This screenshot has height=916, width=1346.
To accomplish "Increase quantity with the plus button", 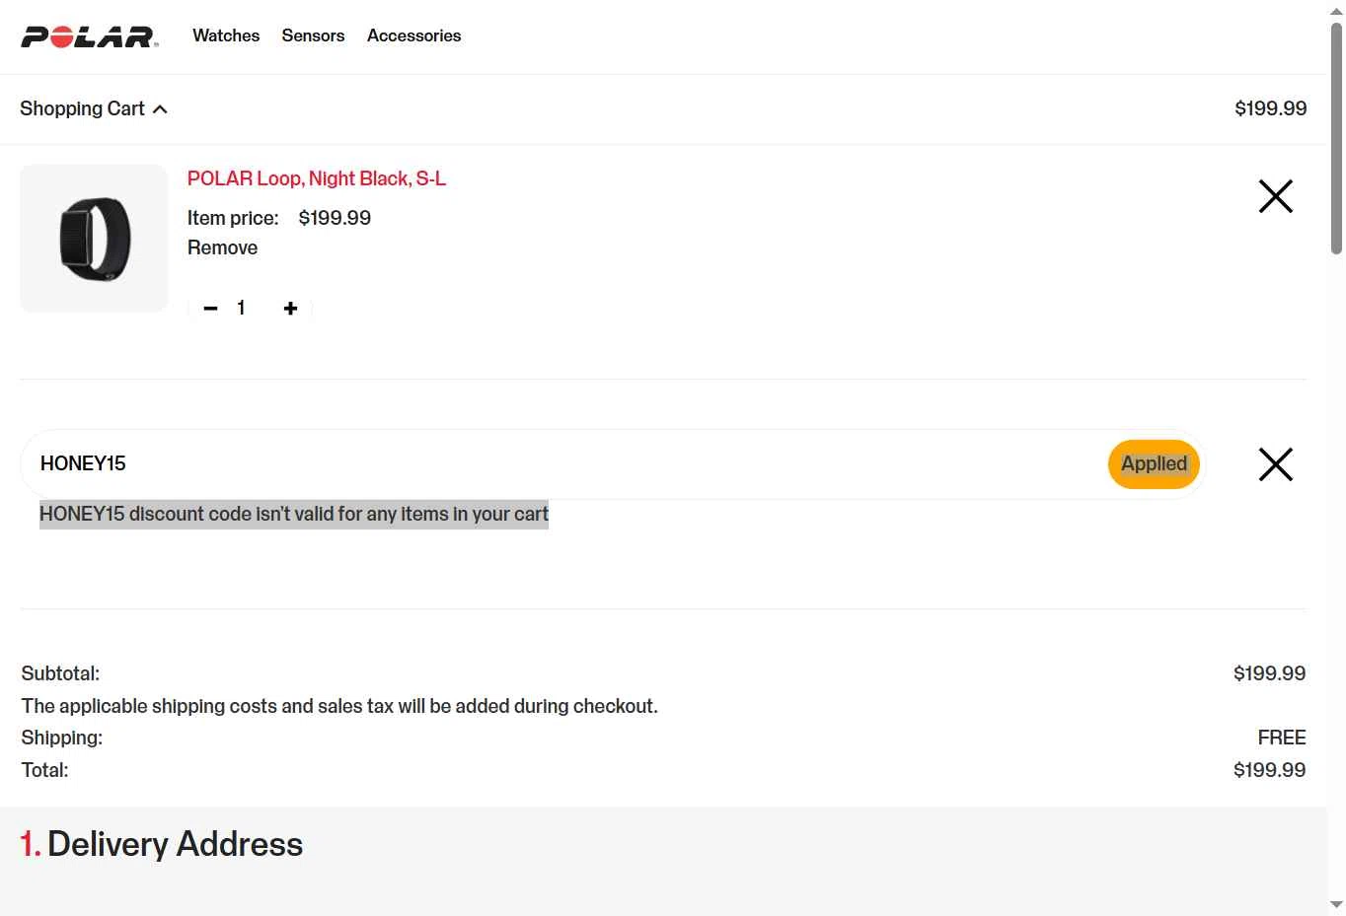I will pos(290,309).
